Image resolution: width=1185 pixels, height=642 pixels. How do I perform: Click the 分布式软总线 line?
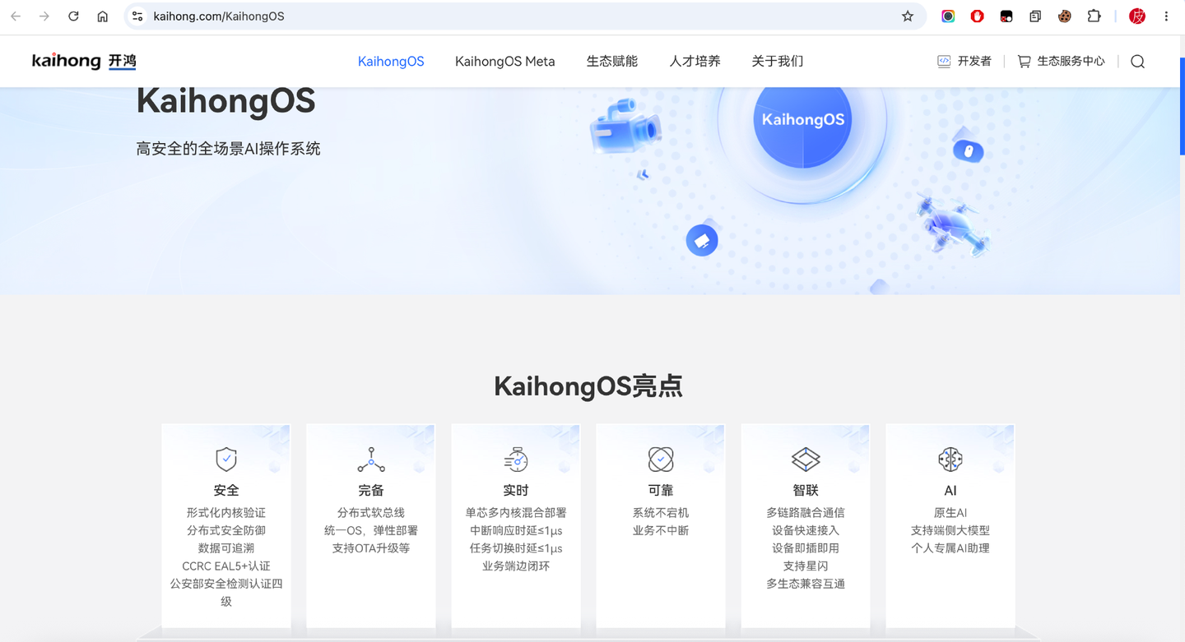coord(371,513)
